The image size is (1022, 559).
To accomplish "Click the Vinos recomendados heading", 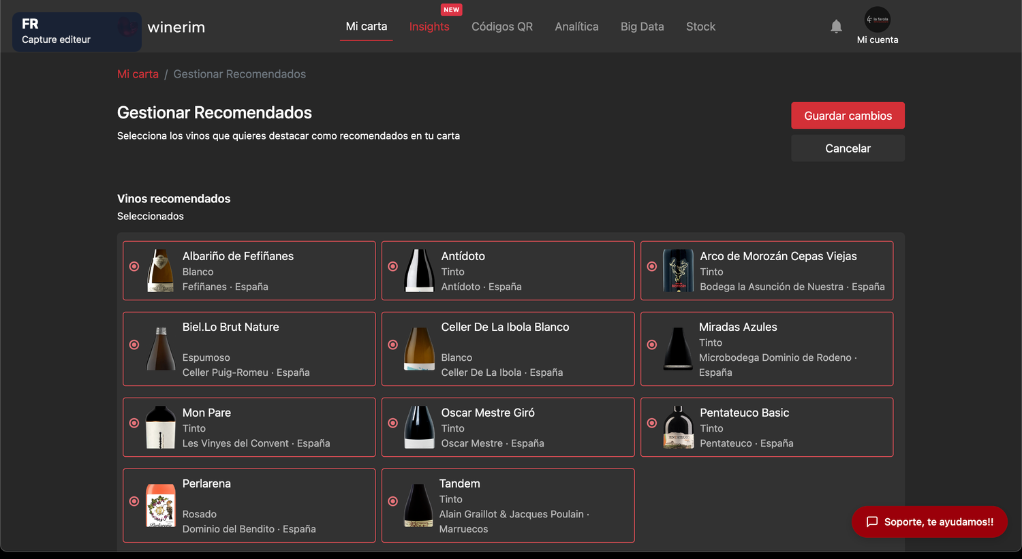I will (174, 199).
